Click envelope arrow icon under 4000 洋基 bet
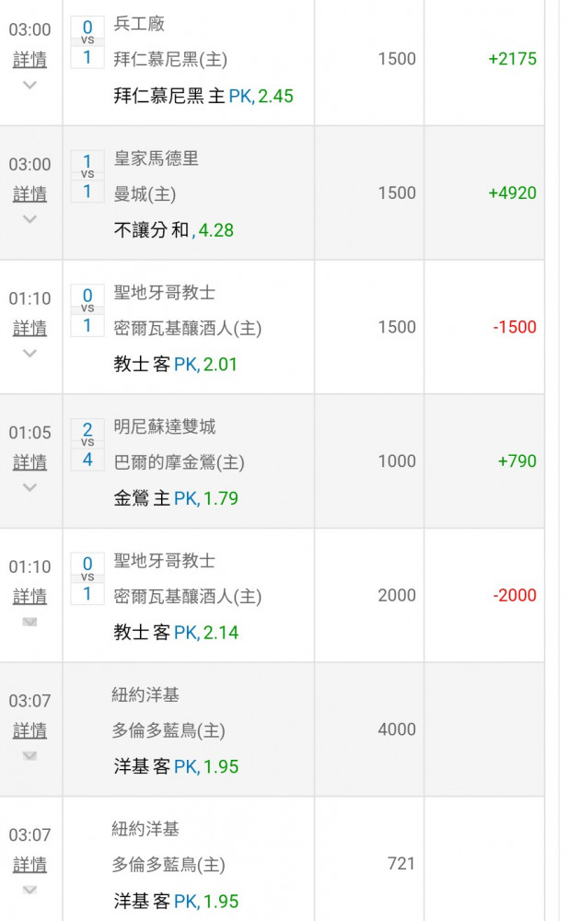 click(29, 756)
